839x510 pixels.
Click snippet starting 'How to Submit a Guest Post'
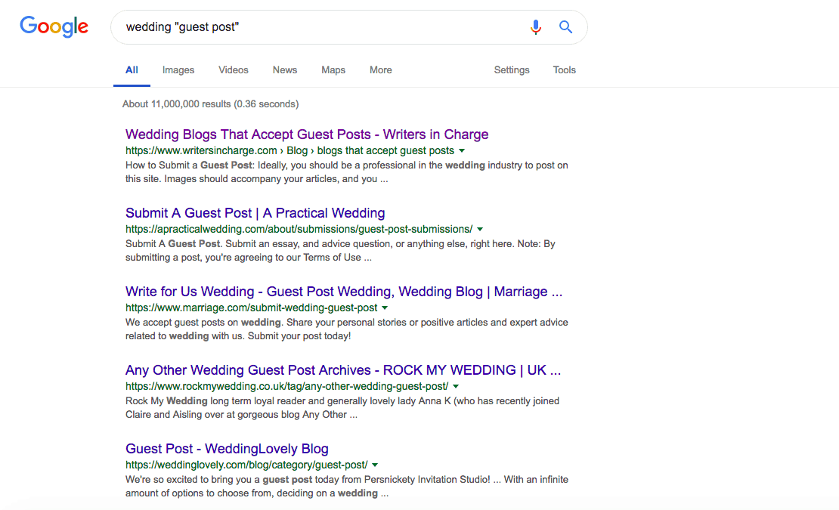click(347, 172)
